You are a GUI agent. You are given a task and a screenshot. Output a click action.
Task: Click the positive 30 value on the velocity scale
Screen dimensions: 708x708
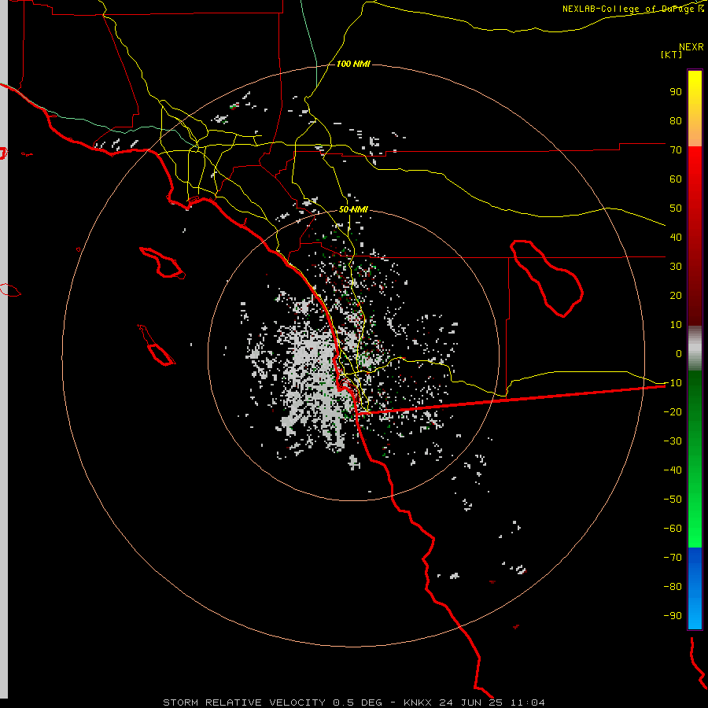[x=676, y=267]
